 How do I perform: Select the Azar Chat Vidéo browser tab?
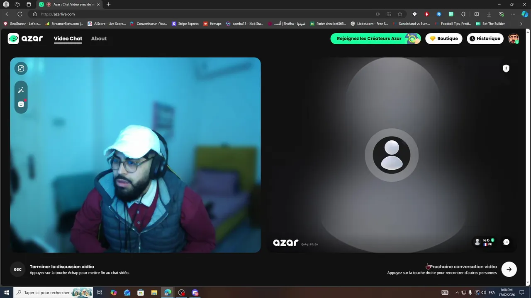click(x=68, y=4)
